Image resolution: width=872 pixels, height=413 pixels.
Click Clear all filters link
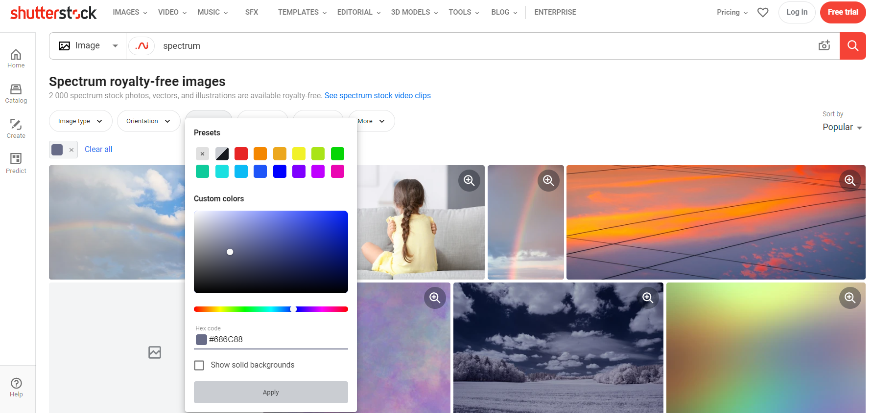pyautogui.click(x=98, y=150)
